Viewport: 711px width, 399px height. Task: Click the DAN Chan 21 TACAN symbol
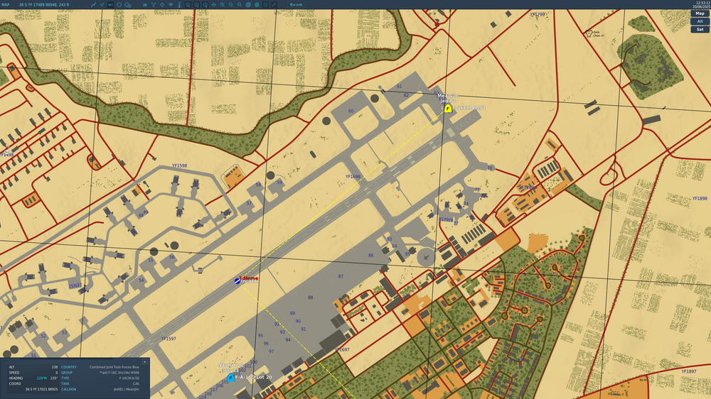click(589, 33)
